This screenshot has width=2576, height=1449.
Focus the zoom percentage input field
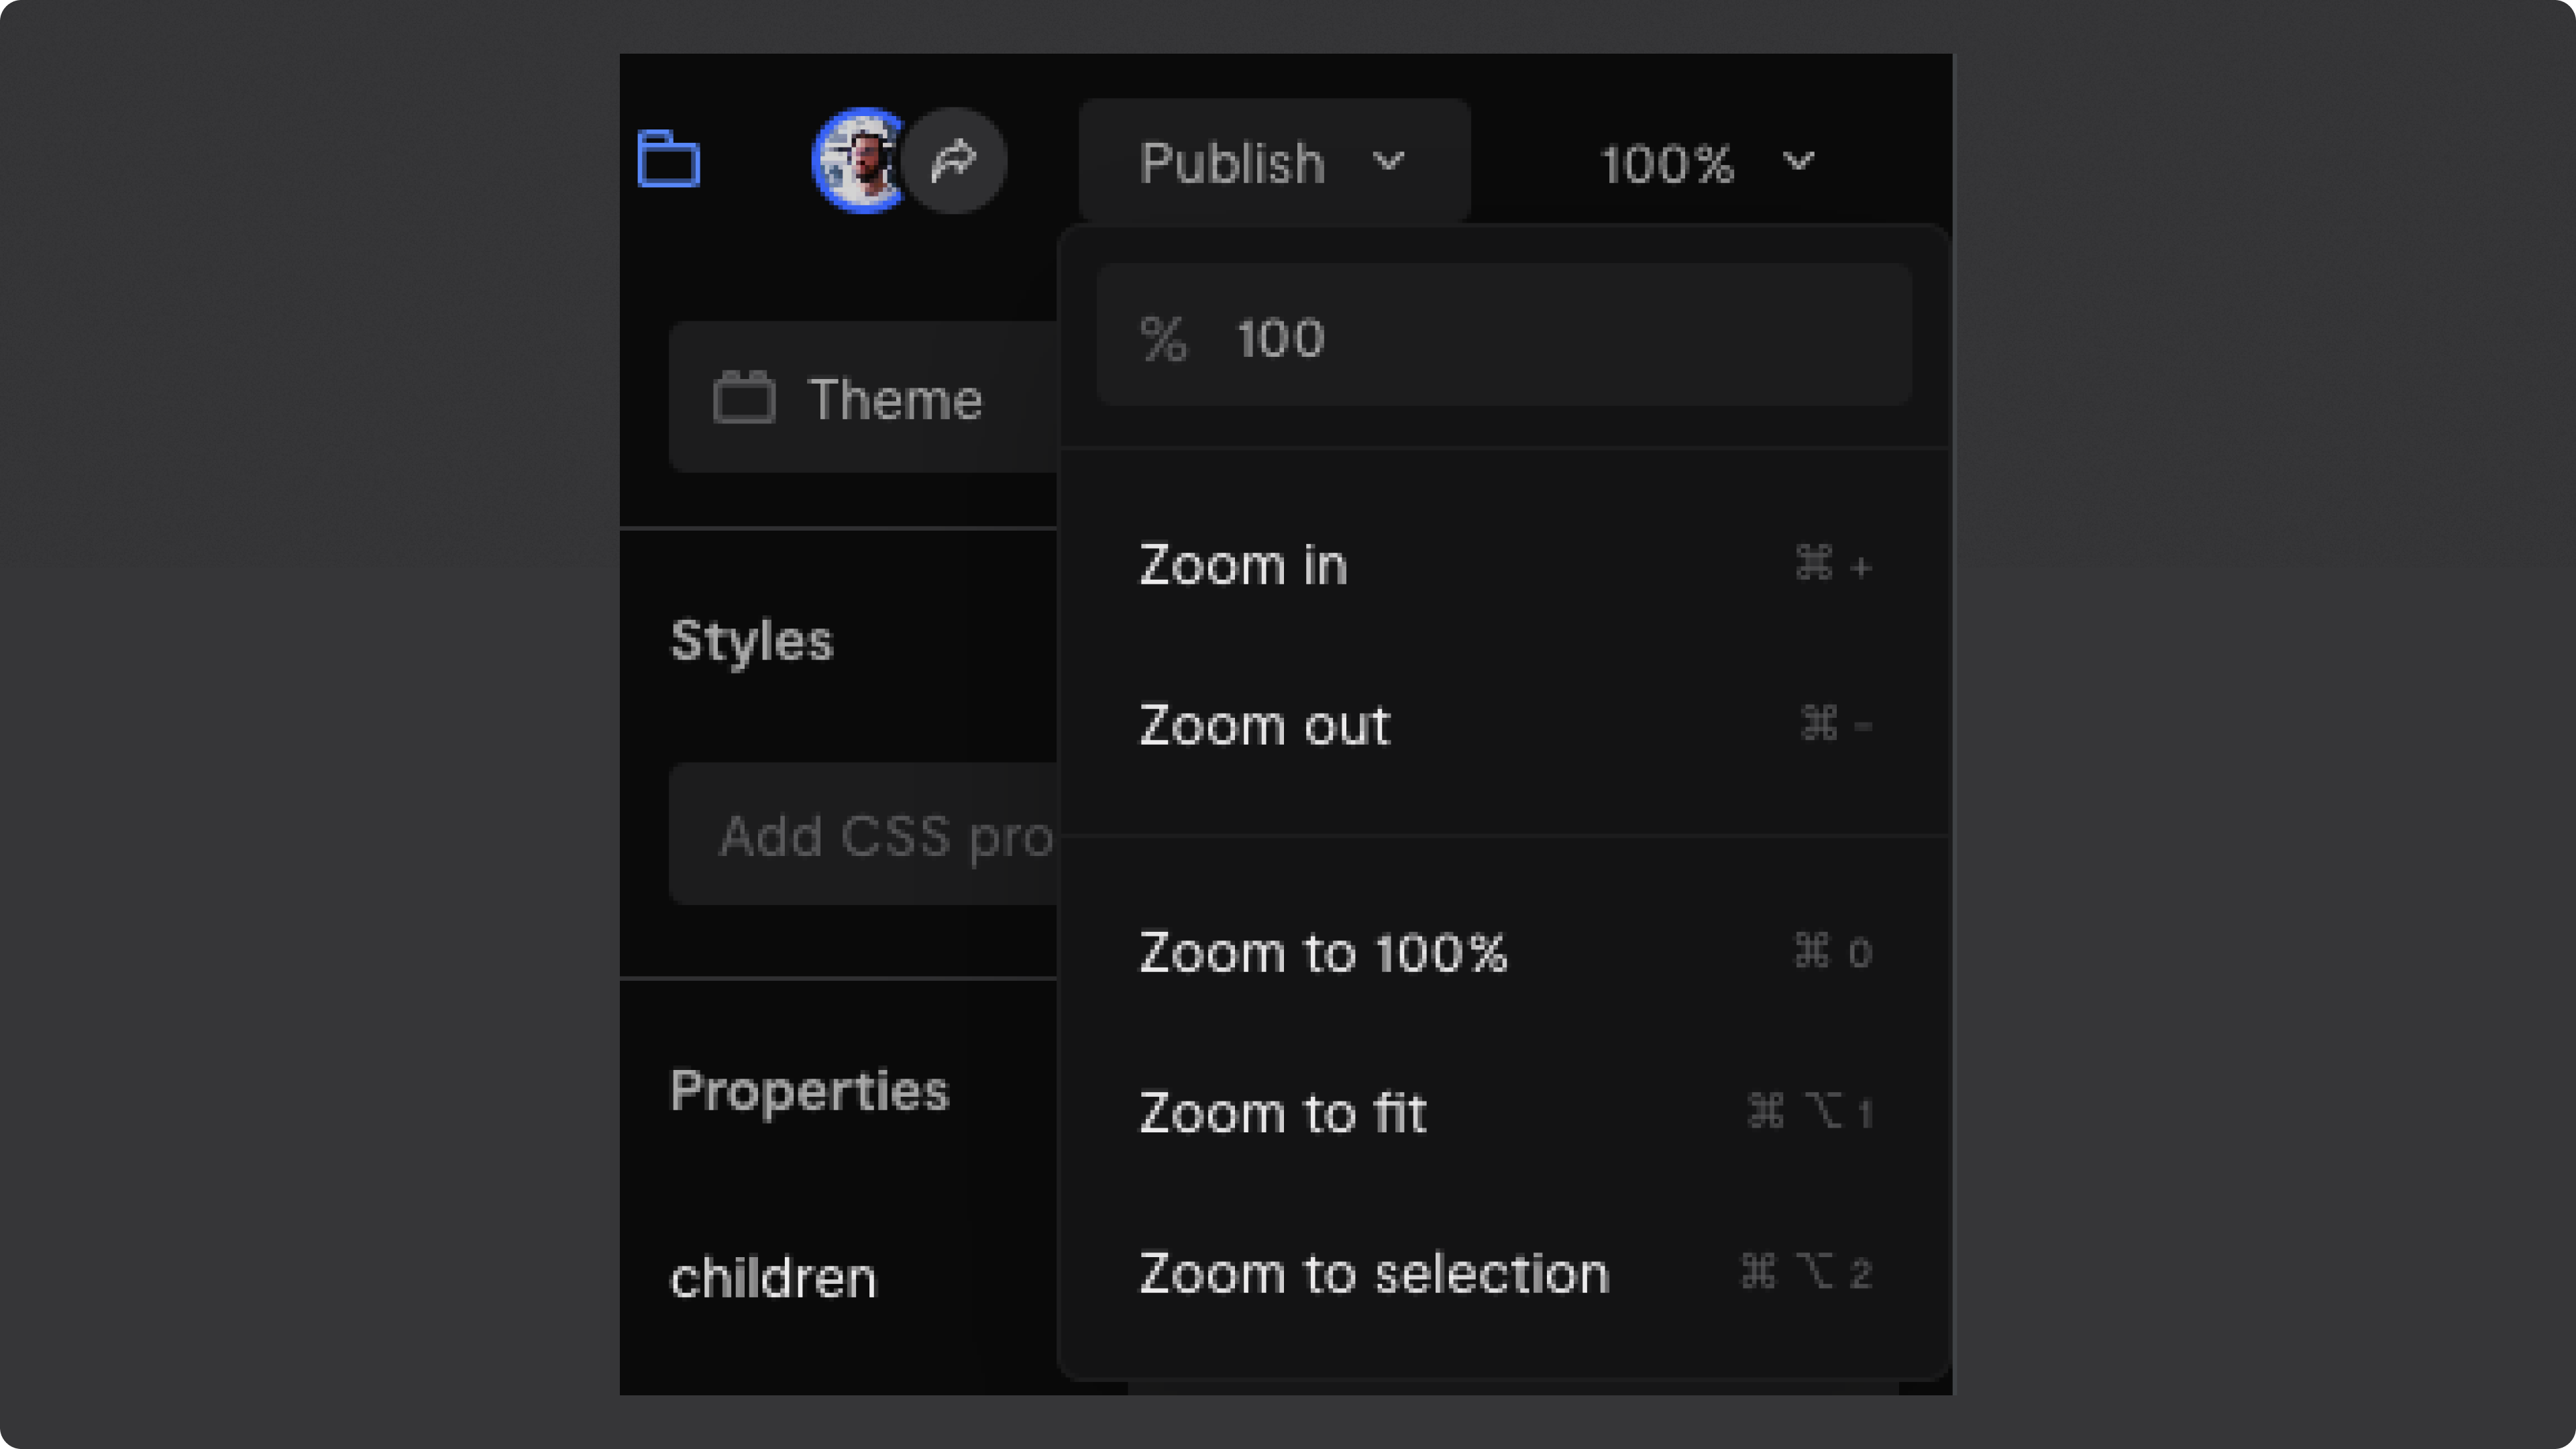[1504, 336]
